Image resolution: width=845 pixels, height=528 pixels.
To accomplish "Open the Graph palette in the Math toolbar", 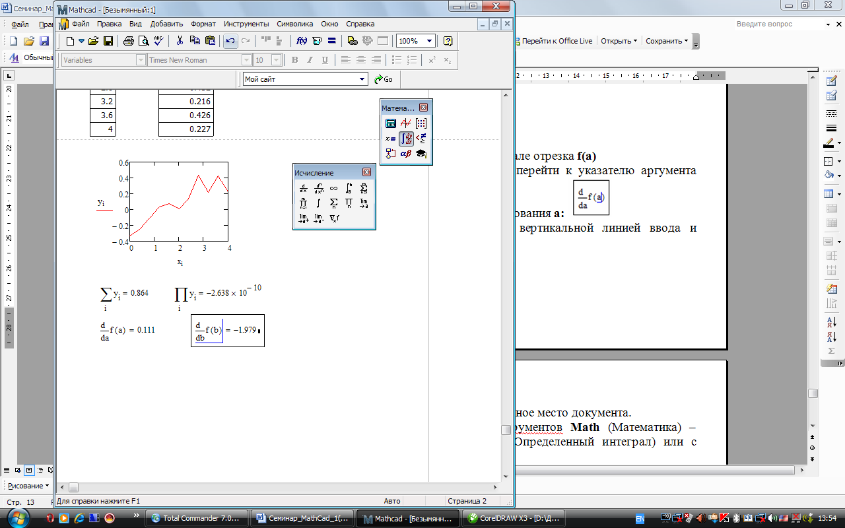I will point(406,123).
